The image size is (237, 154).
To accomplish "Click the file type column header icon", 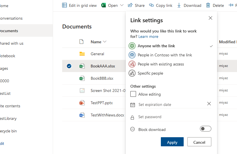I will [x=82, y=42].
